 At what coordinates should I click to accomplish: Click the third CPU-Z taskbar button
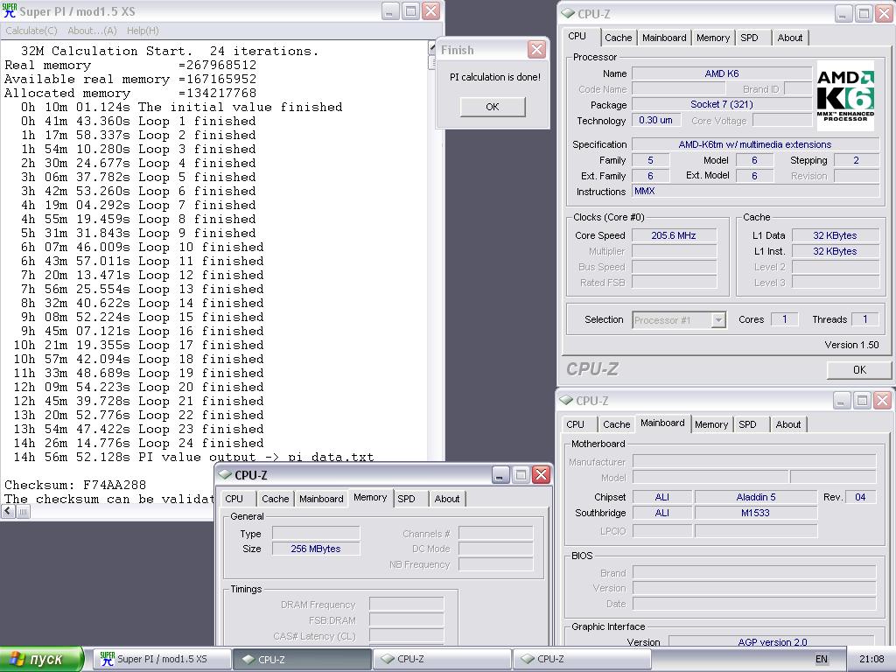tap(582, 659)
